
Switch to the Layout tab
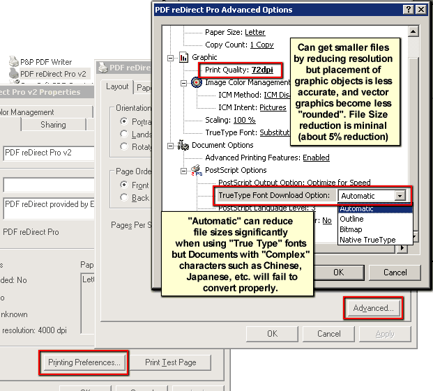point(117,86)
